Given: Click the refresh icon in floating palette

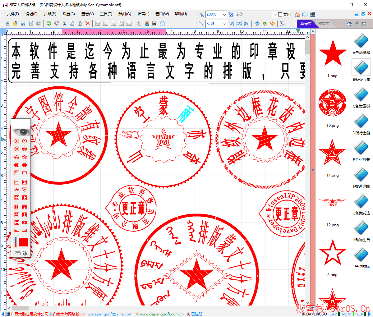Looking at the screenshot, I should click(x=25, y=253).
